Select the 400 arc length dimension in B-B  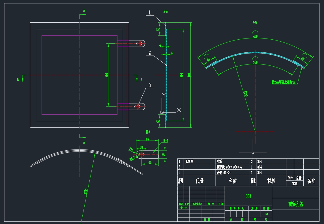pyautogui.click(x=256, y=37)
